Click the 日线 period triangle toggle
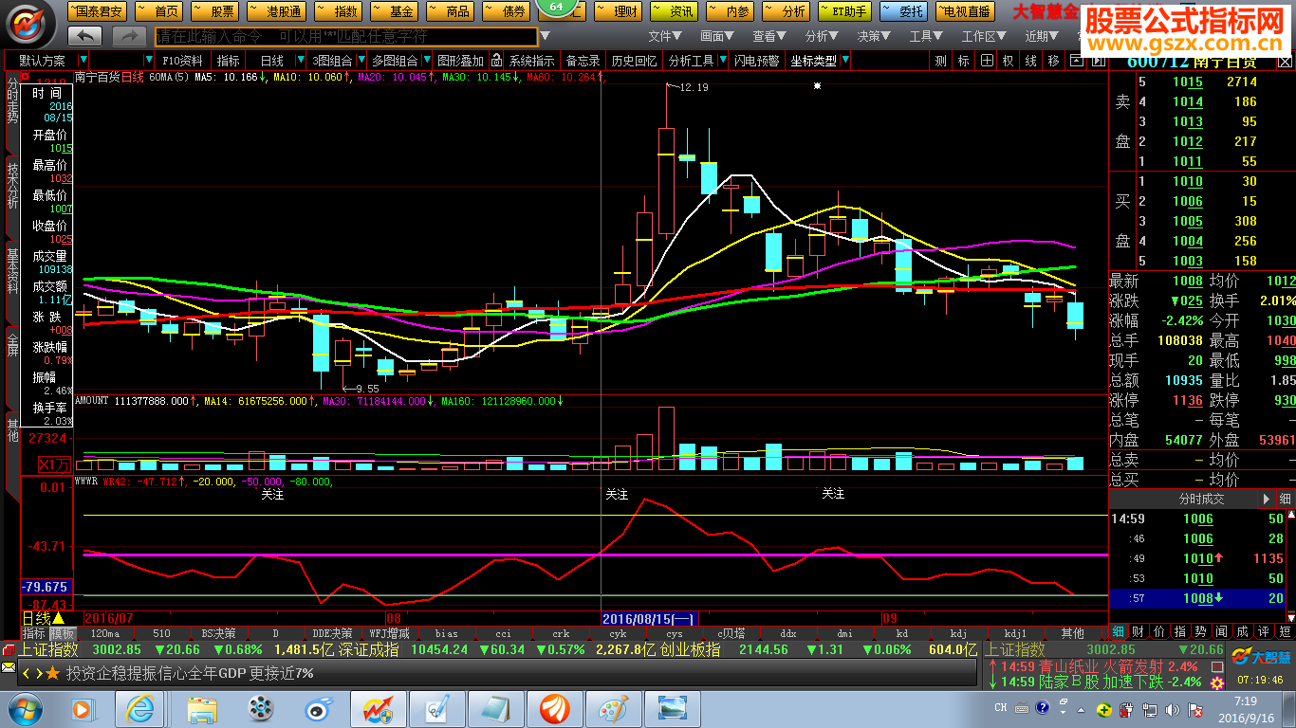 [59, 619]
